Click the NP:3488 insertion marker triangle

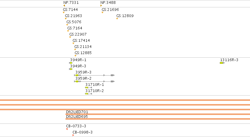click(x=101, y=6)
